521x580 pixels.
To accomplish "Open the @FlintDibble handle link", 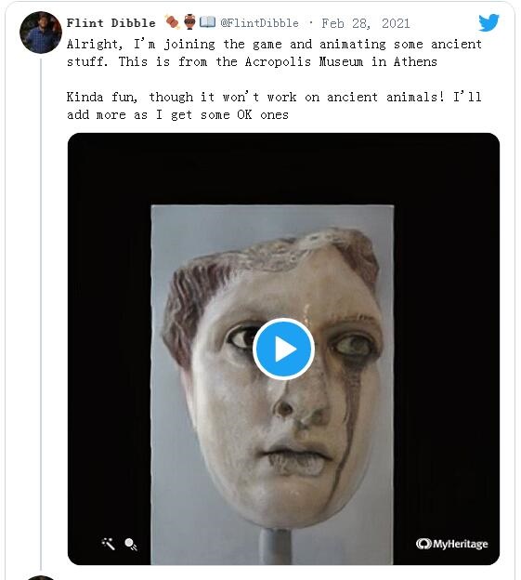I will coord(259,23).
